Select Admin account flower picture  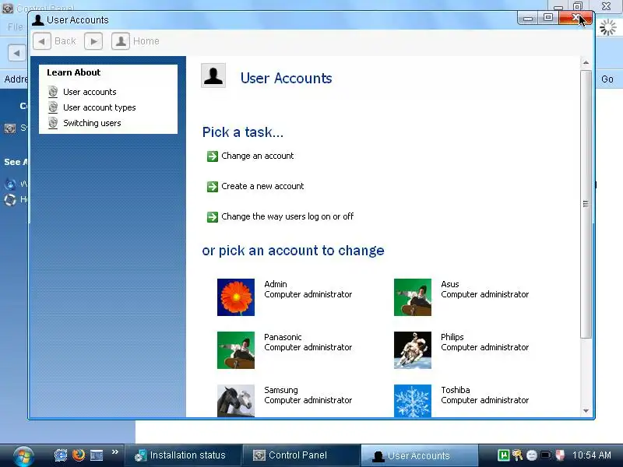pyautogui.click(x=236, y=297)
